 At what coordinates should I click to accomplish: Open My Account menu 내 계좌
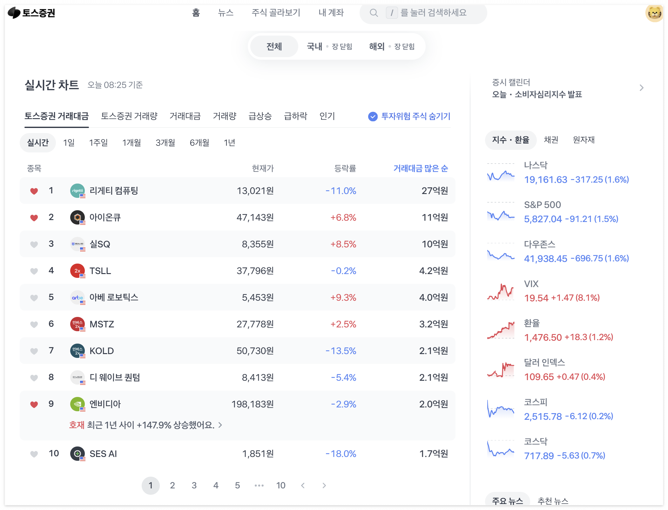331,13
